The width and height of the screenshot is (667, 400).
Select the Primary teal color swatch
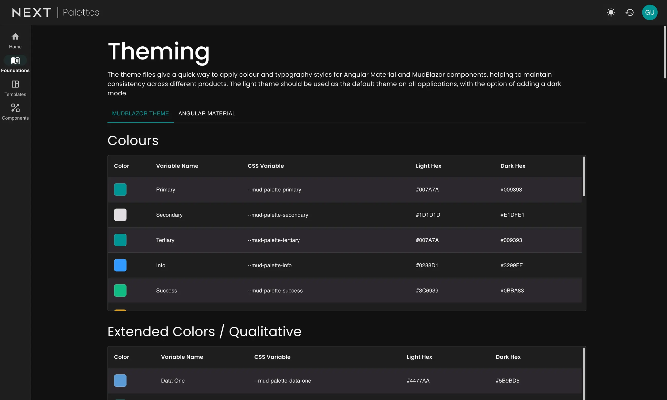120,189
